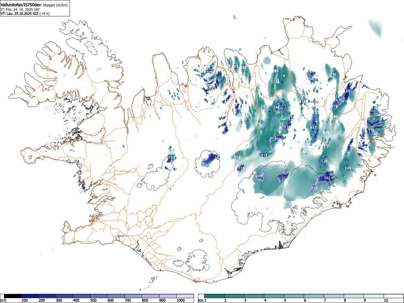The height and width of the screenshot is (303, 404).
Task: Click the 688 visibility value on map
Action: coord(326,133)
